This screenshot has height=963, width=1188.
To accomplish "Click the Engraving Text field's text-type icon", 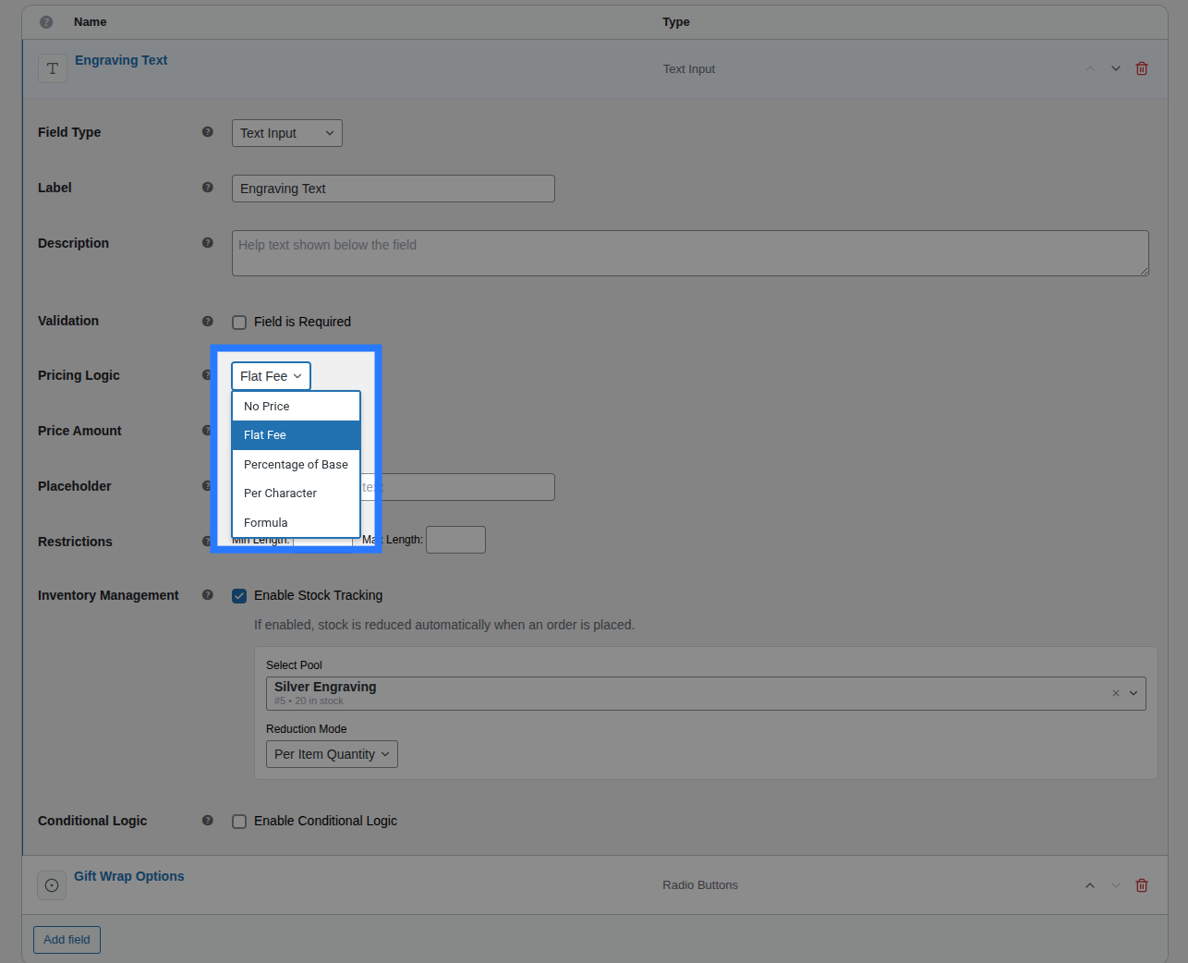I will (53, 68).
